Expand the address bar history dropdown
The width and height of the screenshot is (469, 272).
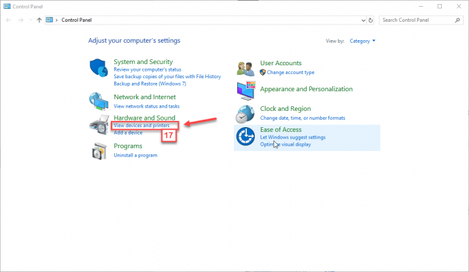coord(363,20)
